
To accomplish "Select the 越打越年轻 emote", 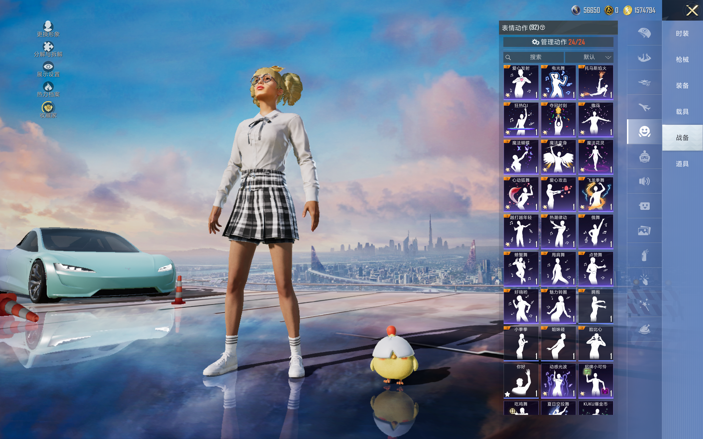I will click(521, 231).
